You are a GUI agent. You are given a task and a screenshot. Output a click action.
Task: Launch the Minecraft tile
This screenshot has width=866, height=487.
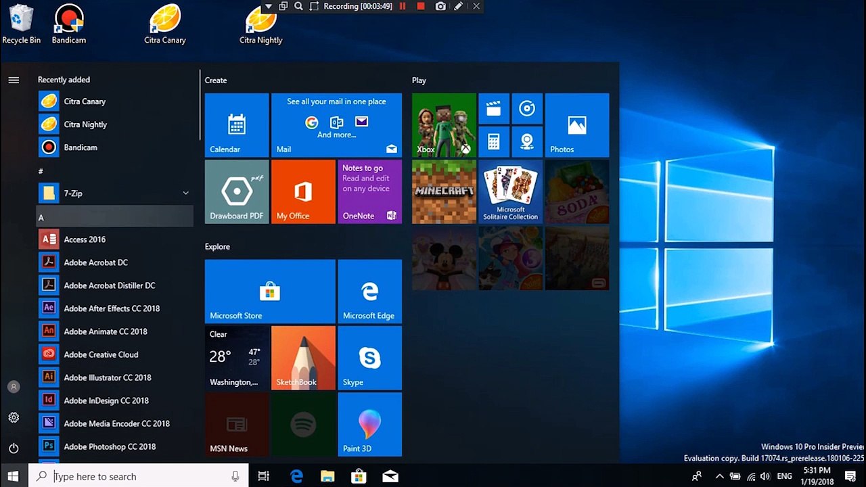pos(444,191)
